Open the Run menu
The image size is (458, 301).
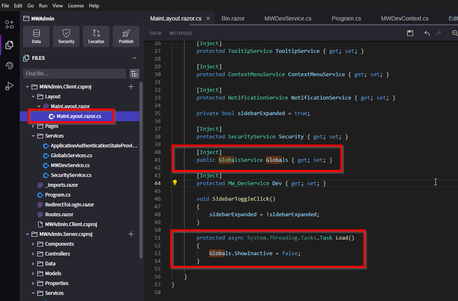43,5
